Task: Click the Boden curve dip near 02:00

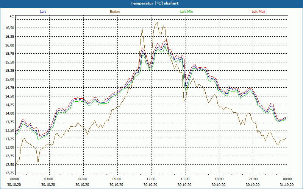Action: pos(38,163)
